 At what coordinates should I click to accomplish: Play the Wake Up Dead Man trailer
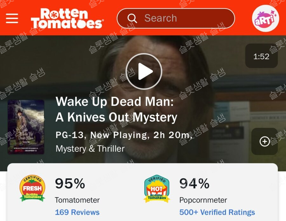pos(144,72)
